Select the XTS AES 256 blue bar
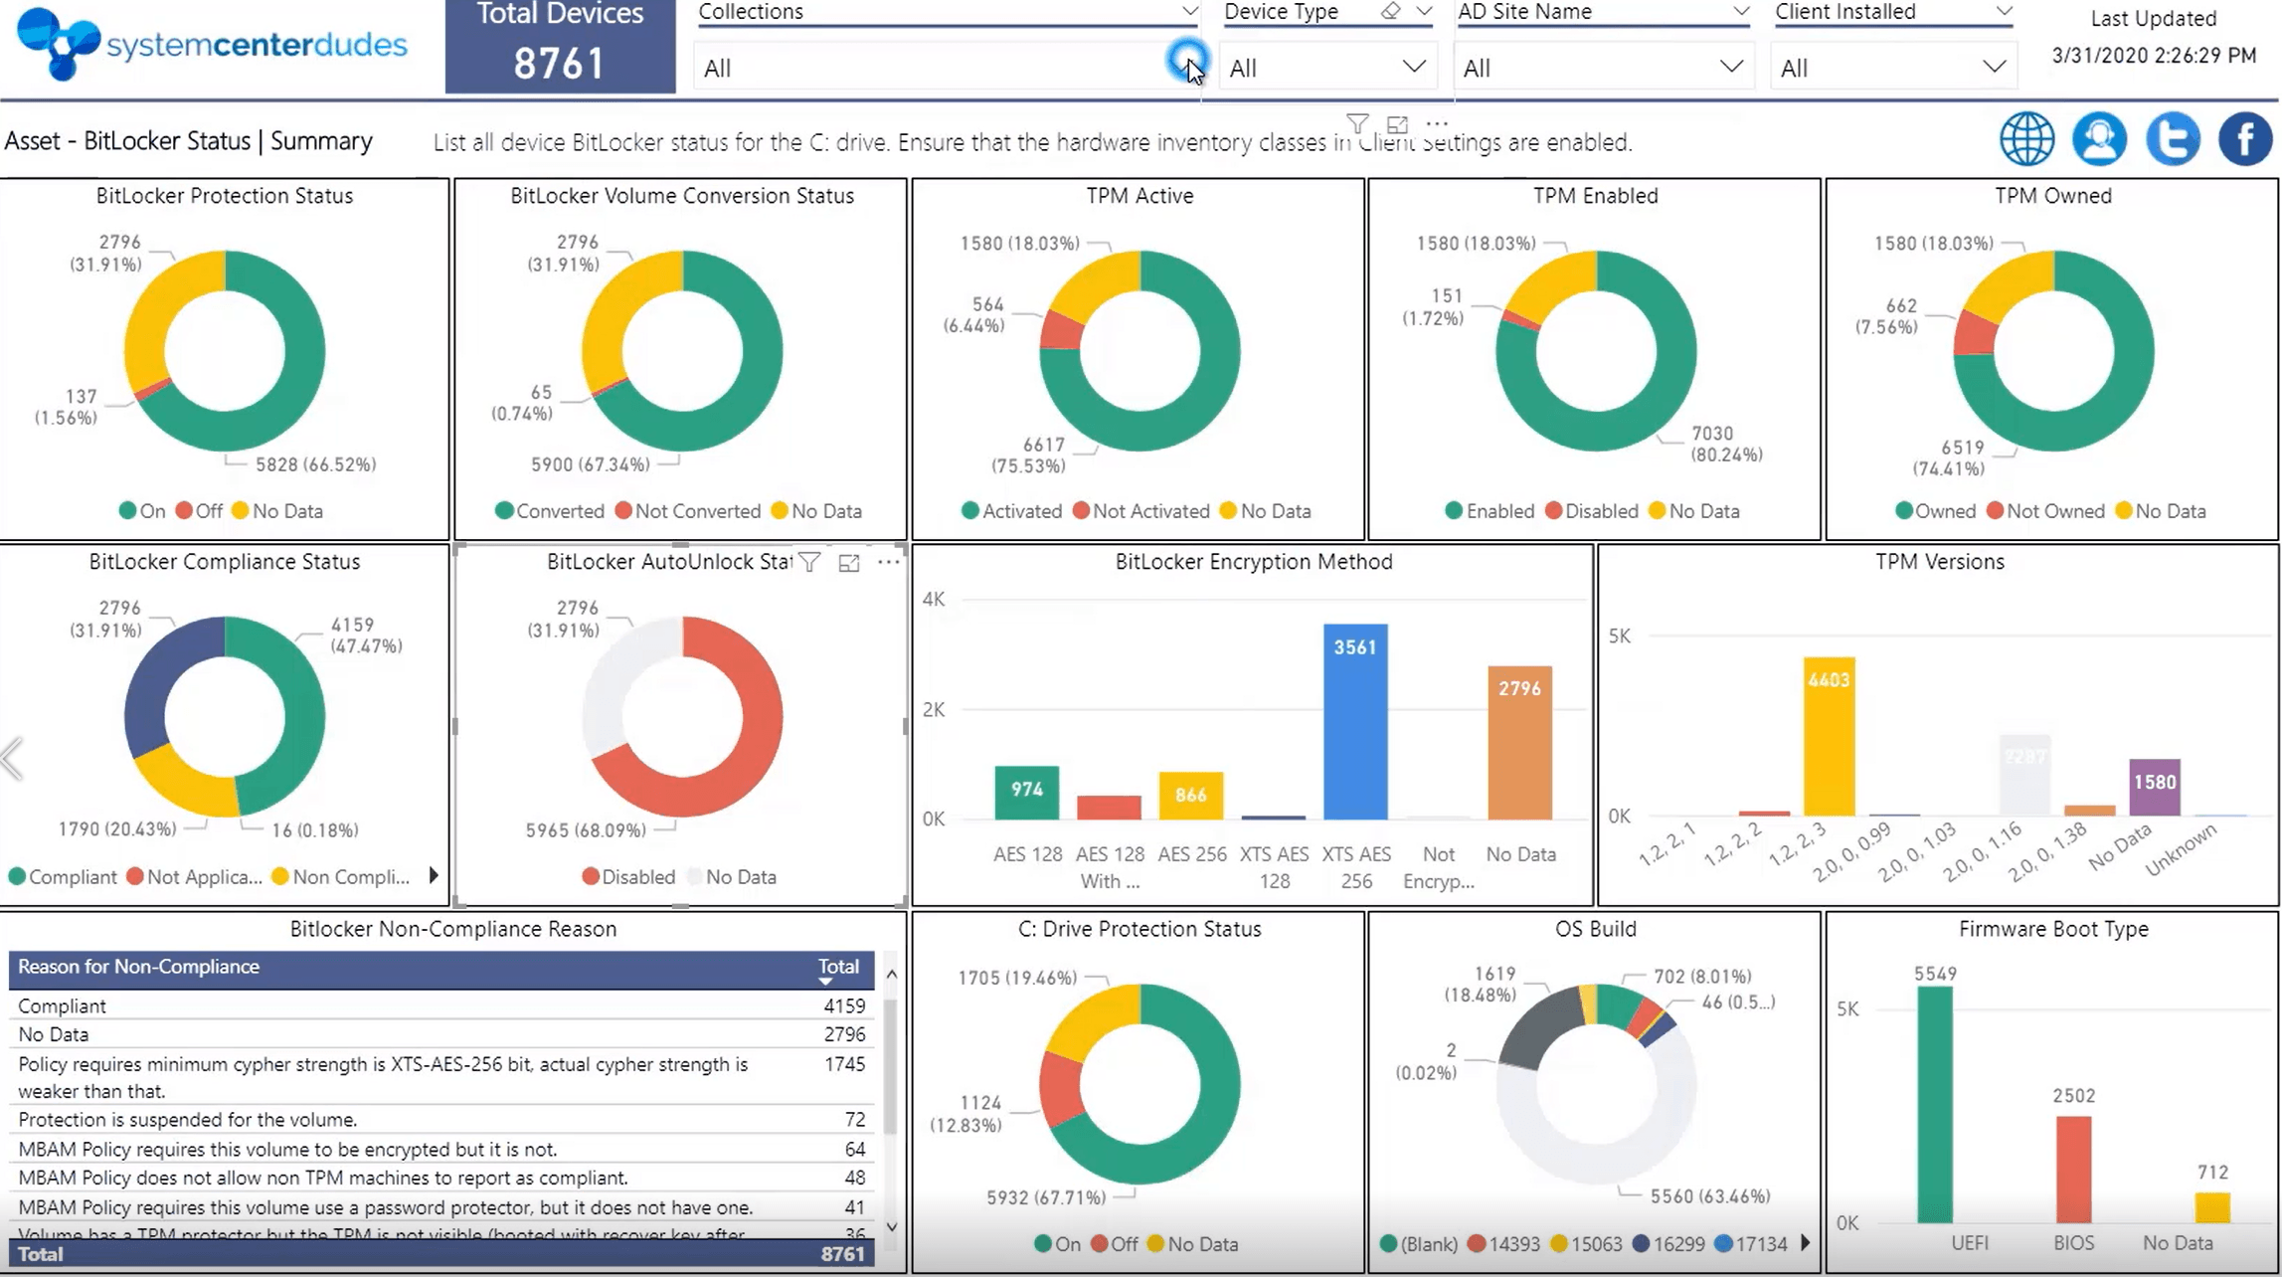2282x1277 pixels. [x=1355, y=722]
